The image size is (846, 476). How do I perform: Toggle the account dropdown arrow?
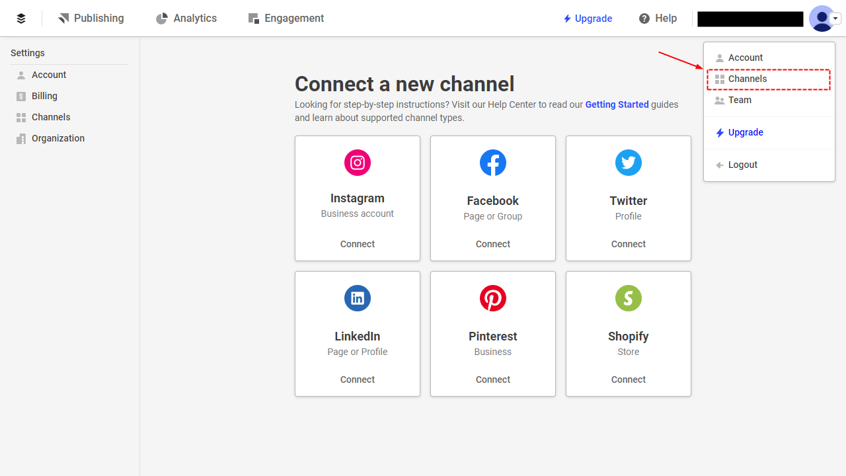pyautogui.click(x=836, y=19)
